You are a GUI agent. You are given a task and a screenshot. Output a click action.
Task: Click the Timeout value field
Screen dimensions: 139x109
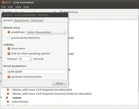pyautogui.click(x=24, y=59)
